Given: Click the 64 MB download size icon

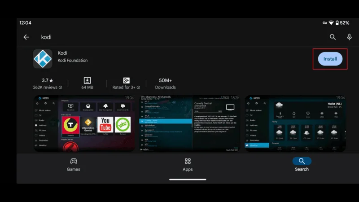Looking at the screenshot, I should pyautogui.click(x=87, y=80).
